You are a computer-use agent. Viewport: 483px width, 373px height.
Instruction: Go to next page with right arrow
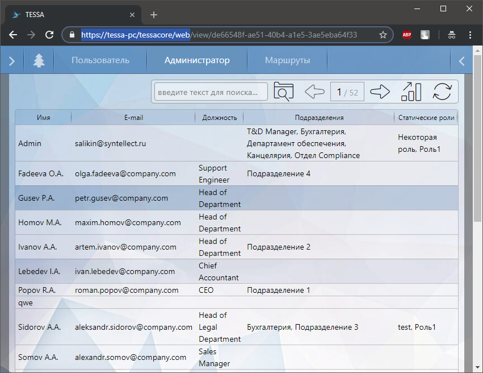(x=380, y=92)
